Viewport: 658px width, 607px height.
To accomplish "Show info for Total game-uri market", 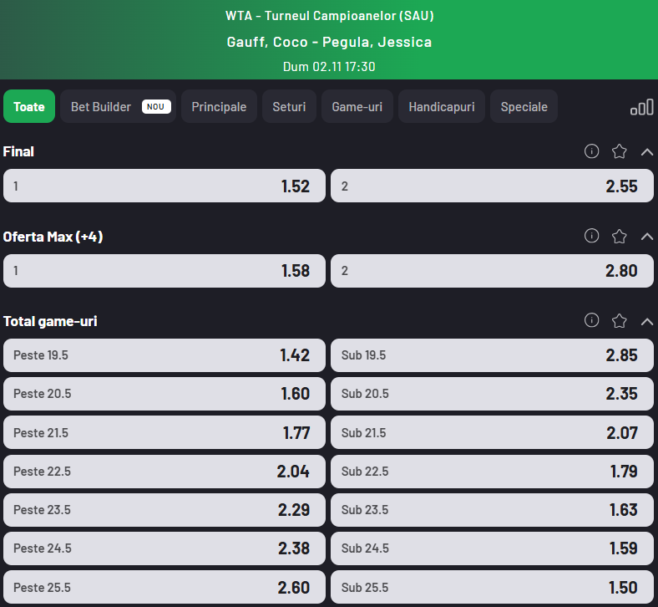I will [592, 320].
